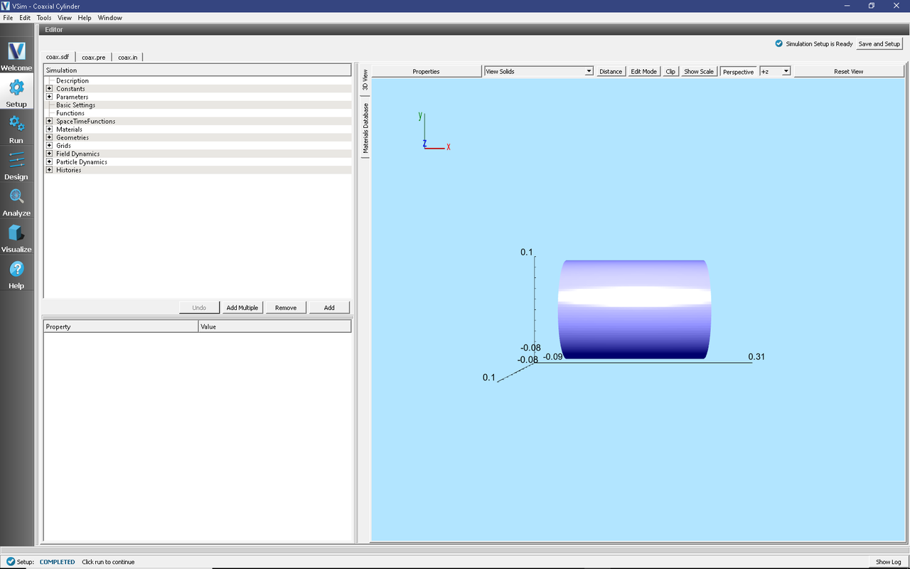Click the Visualize cube icon
This screenshot has width=910, height=569.
[16, 234]
